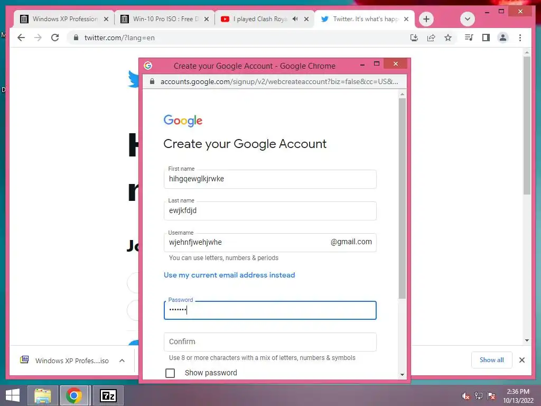Click the Google G favicon in popup title
This screenshot has width=541, height=406.
coord(148,65)
